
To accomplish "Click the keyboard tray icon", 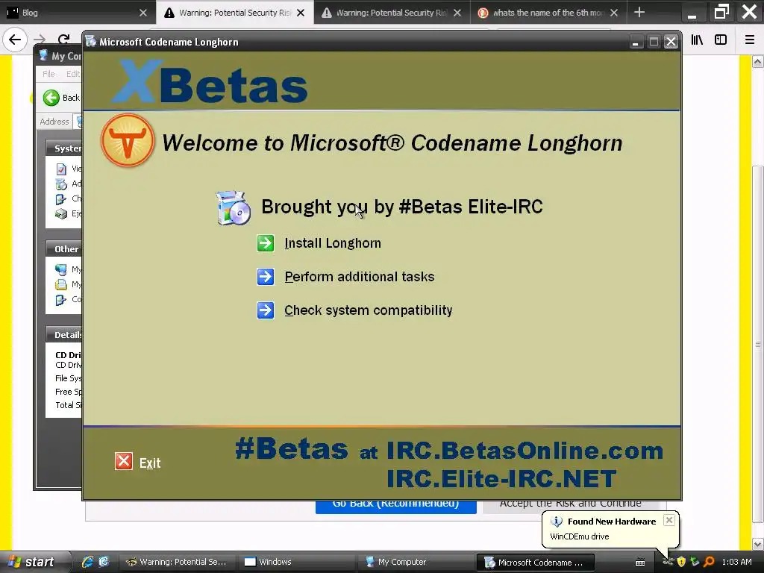I will tap(640, 563).
